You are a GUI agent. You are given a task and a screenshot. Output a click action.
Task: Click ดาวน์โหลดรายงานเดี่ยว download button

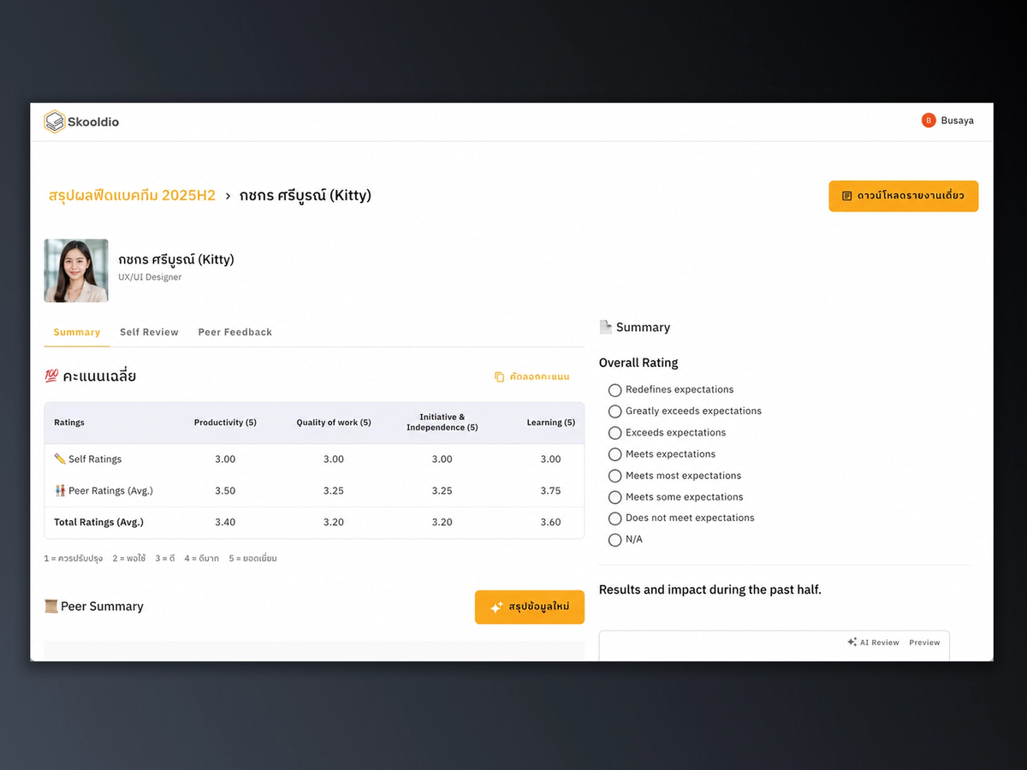click(904, 196)
